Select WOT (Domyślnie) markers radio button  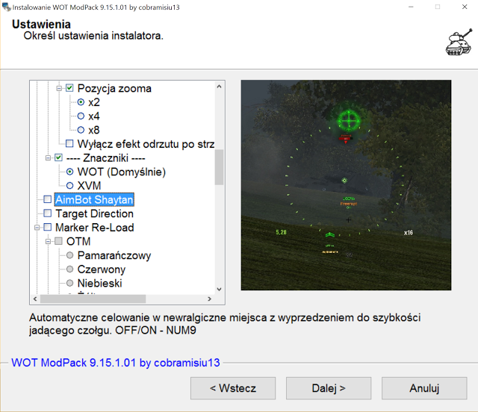coord(69,172)
